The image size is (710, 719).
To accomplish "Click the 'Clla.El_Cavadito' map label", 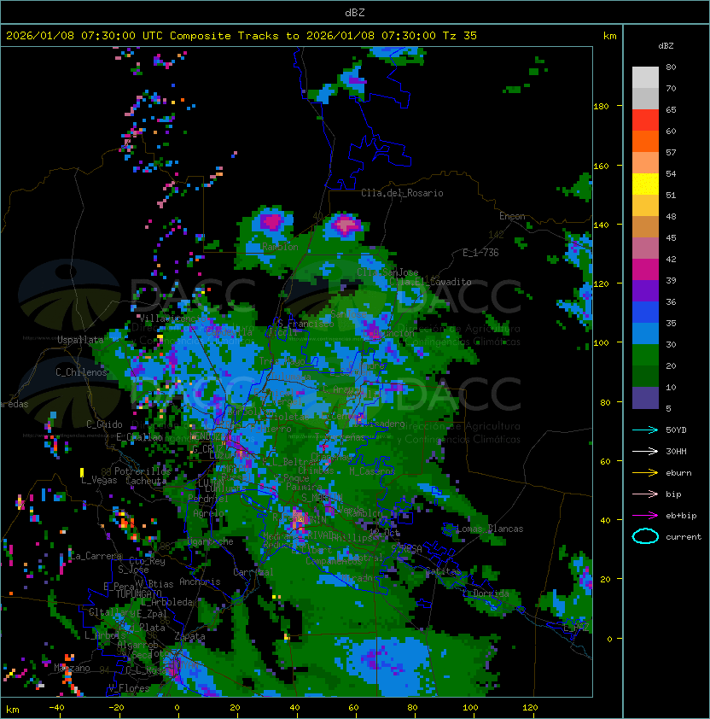I will click(x=430, y=282).
